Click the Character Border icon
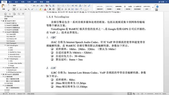The height and width of the screenshot is (95, 169). tap(53, 6)
